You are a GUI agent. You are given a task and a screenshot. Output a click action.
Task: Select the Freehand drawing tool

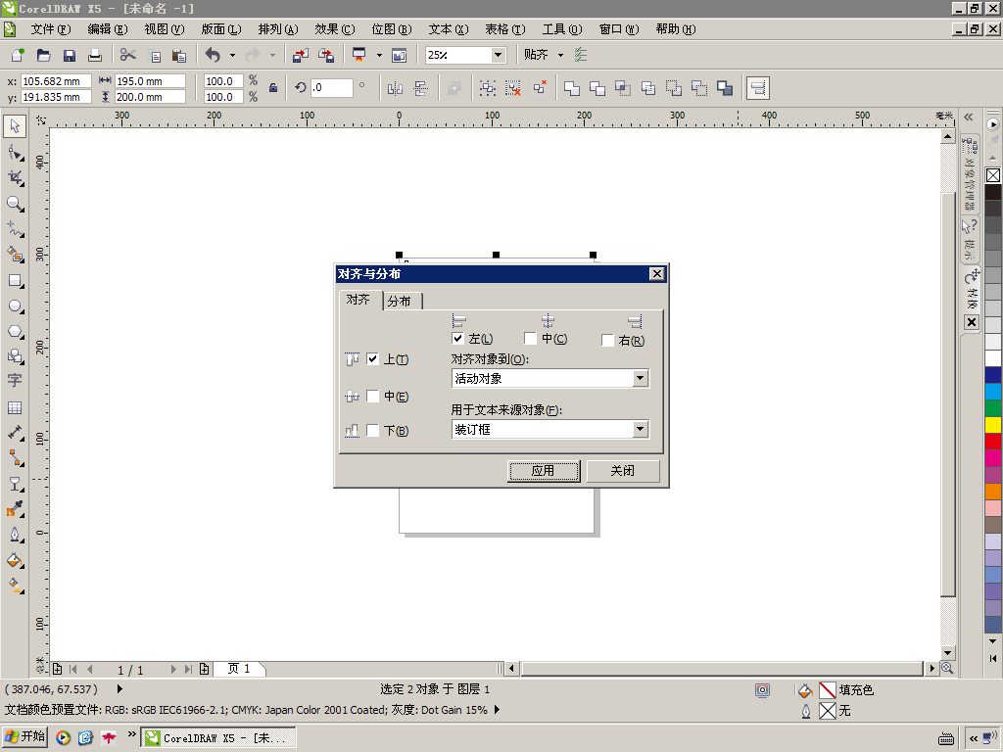(15, 229)
